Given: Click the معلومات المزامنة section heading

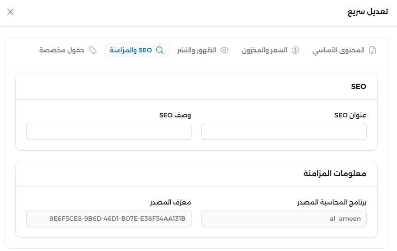Looking at the screenshot, I should [335, 173].
